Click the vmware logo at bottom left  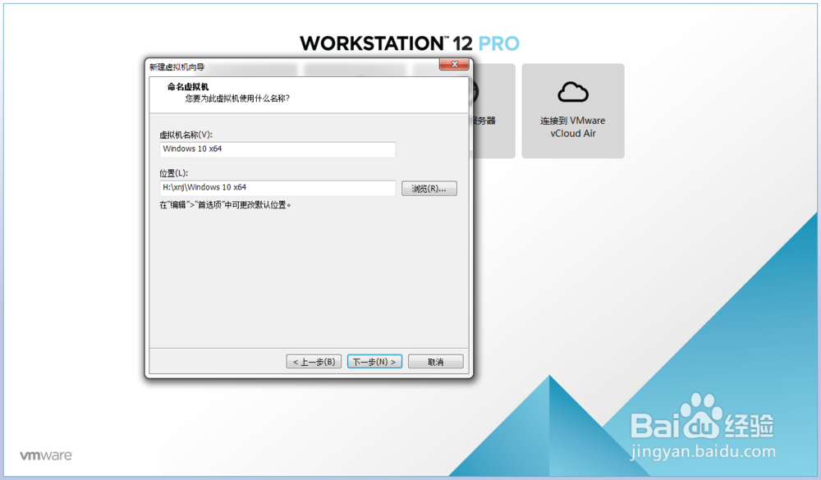click(x=46, y=455)
